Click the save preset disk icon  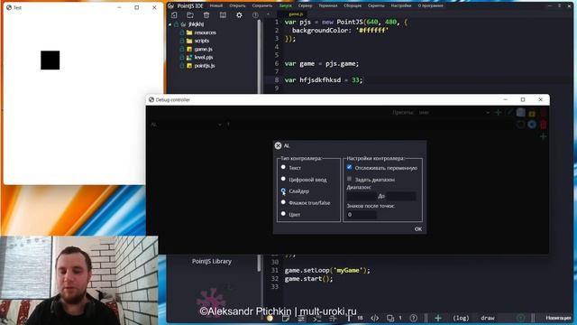click(x=520, y=112)
